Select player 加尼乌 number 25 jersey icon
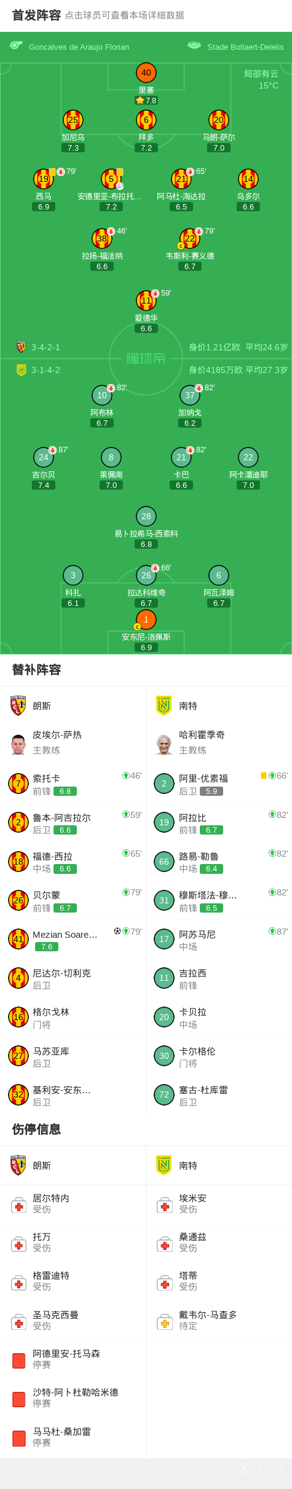 [73, 120]
